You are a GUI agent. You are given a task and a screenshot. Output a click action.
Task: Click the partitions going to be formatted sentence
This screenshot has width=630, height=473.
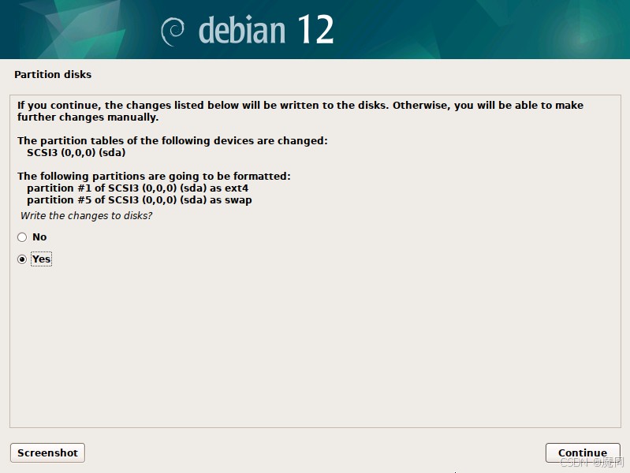tap(154, 176)
